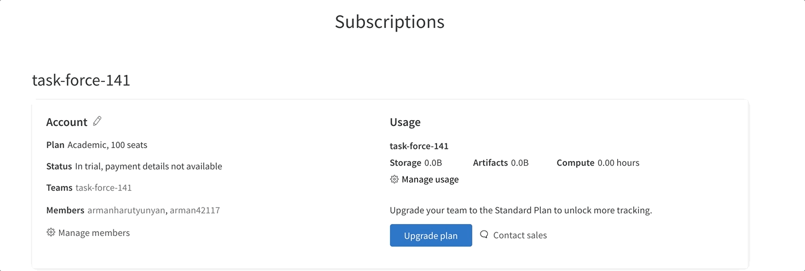Click the Artifacts 0.0B value
805x271 pixels.
pos(519,163)
